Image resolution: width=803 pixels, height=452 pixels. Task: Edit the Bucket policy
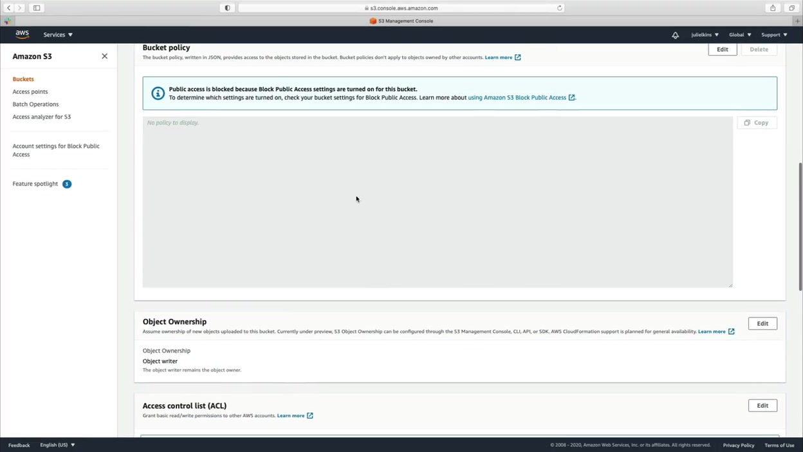tap(723, 50)
